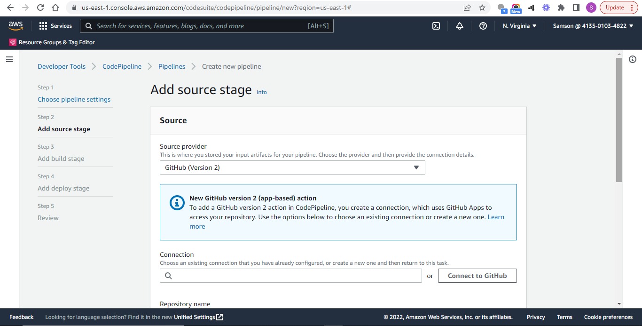Focus the AWS services search bar
This screenshot has width=642, height=326.
(x=207, y=26)
